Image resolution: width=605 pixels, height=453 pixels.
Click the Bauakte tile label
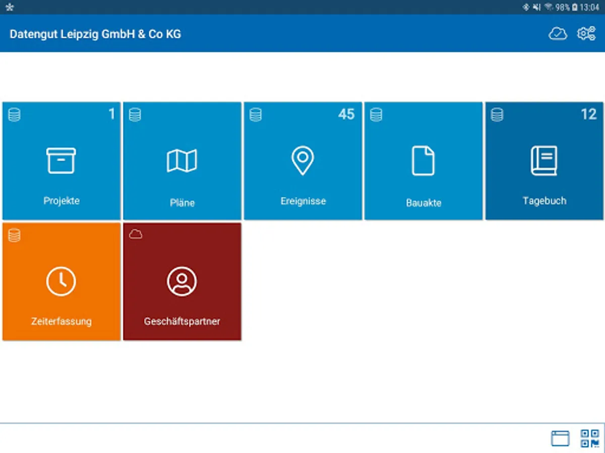(423, 203)
